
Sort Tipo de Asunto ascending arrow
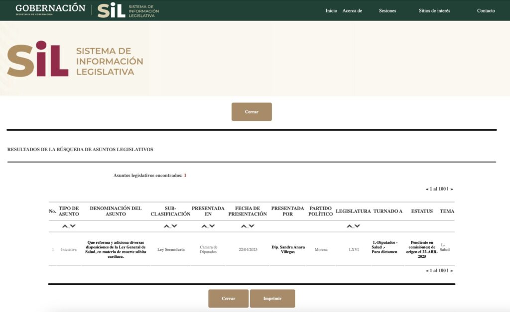65,226
